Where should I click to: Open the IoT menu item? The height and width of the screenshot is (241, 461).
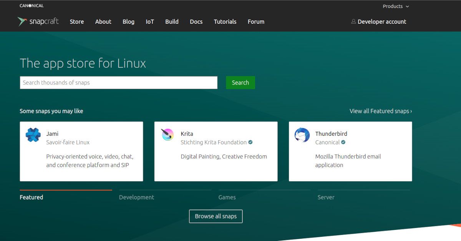click(x=150, y=22)
